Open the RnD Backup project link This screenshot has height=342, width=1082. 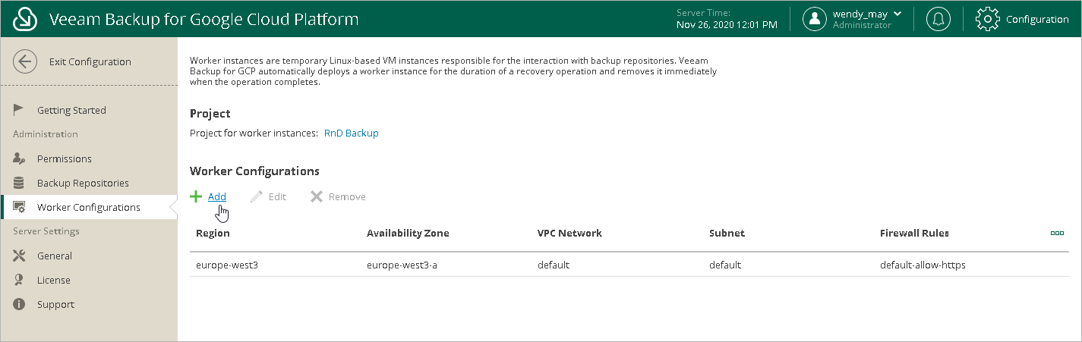coord(351,133)
